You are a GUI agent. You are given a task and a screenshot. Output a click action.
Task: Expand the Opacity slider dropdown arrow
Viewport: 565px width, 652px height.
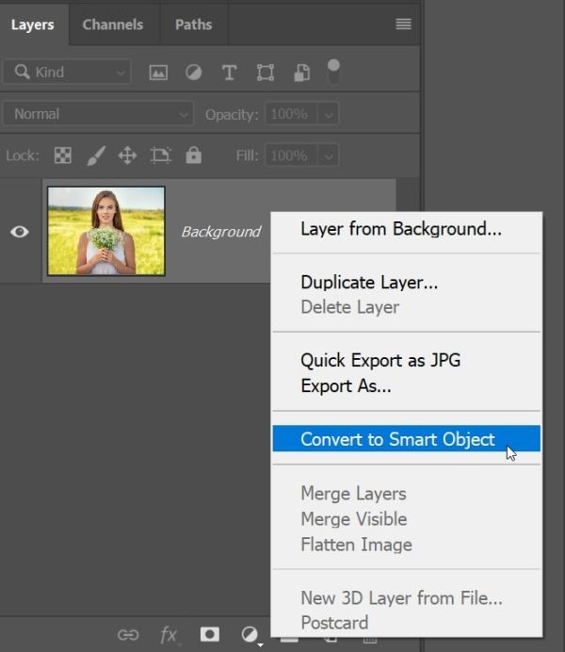point(329,114)
